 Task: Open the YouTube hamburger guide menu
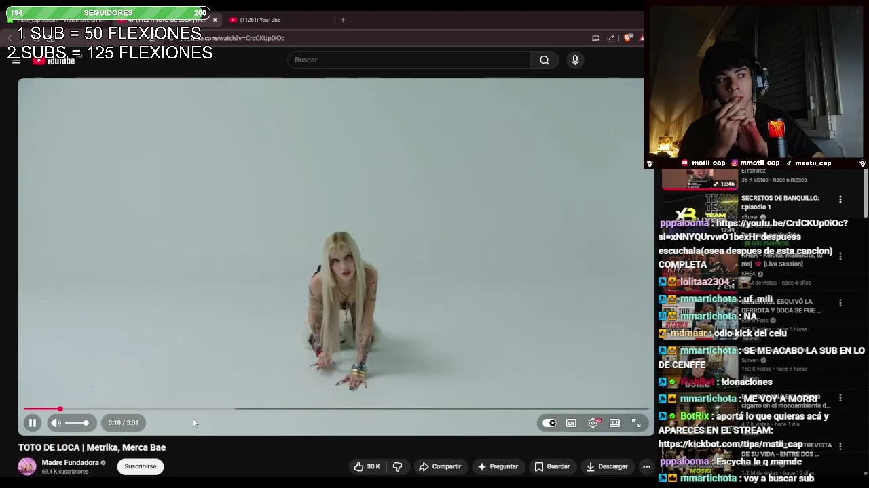click(15, 60)
